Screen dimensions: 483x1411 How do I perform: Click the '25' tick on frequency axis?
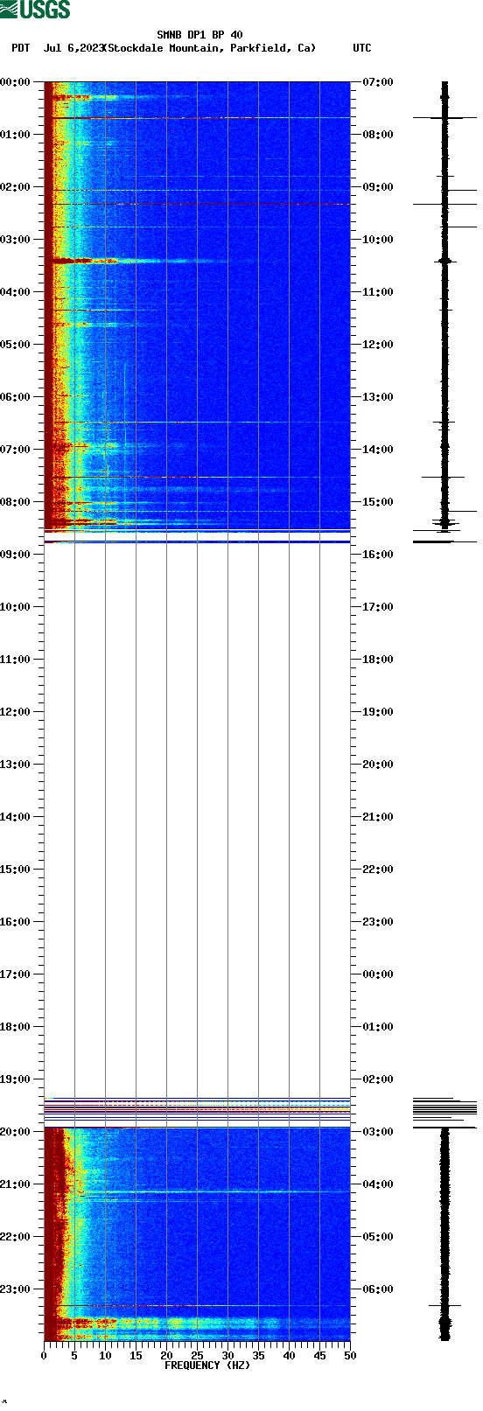pyautogui.click(x=197, y=1356)
